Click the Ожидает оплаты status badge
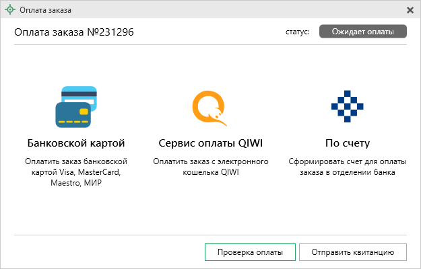The width and height of the screenshot is (421, 269). point(362,32)
